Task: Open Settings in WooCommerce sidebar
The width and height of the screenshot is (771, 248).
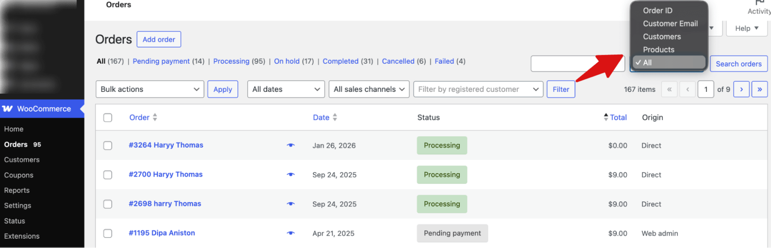Action: click(x=17, y=206)
